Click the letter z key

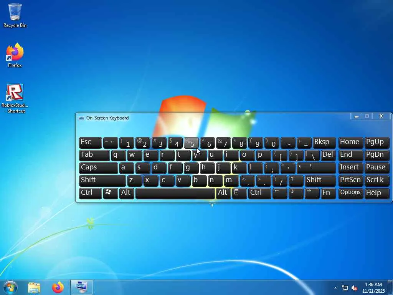[x=135, y=181]
